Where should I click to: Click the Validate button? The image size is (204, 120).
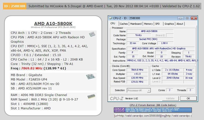tap(170, 98)
